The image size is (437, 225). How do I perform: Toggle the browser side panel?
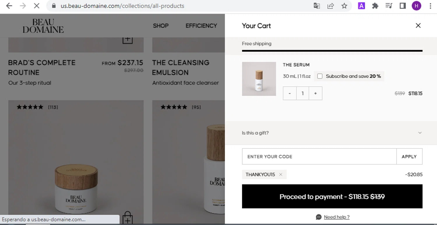(403, 6)
